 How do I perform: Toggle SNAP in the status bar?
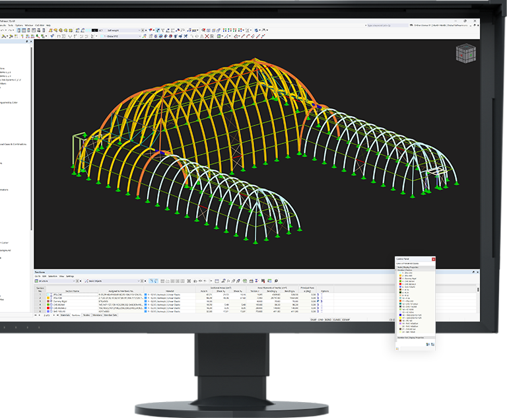(x=314, y=320)
